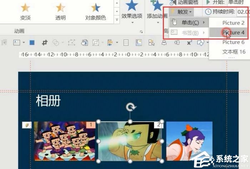Open the 动画 group dialog launcher
Viewport: 250px width, 169px height.
pyautogui.click(x=141, y=32)
